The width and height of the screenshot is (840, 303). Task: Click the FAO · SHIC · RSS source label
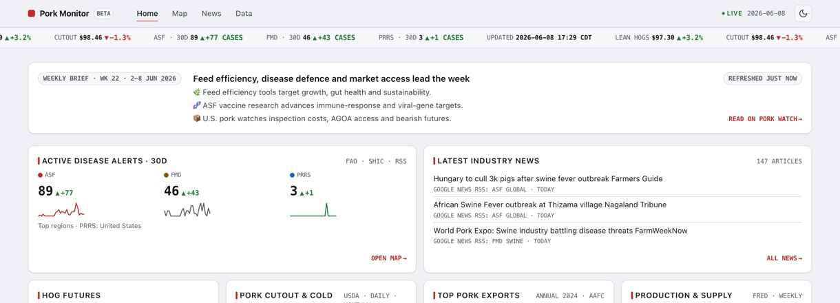(376, 161)
